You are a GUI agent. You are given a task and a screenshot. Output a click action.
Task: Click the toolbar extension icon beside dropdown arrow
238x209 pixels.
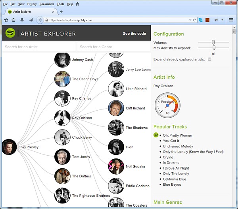[x=216, y=20]
